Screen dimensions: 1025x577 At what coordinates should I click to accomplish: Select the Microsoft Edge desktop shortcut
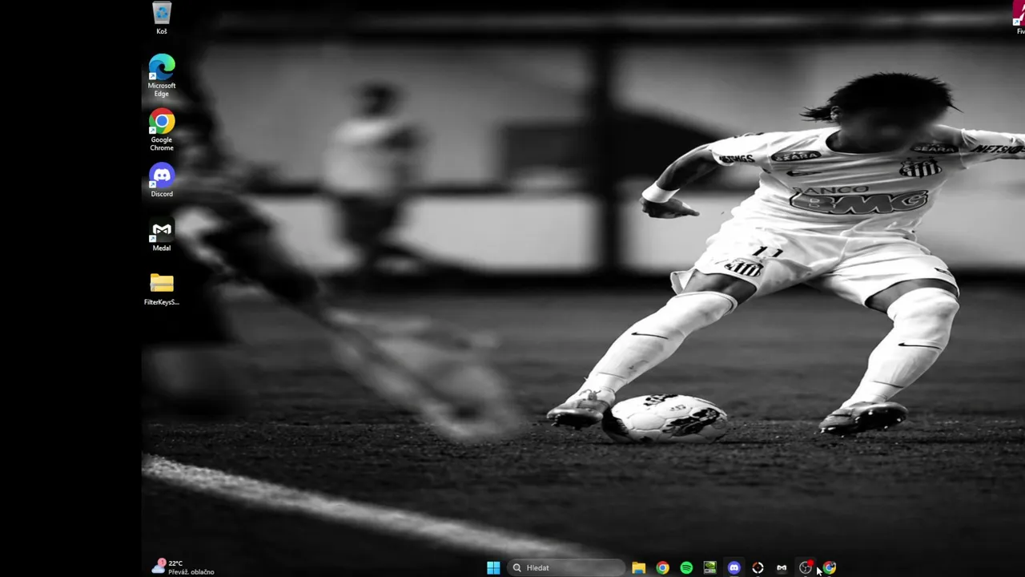click(162, 75)
